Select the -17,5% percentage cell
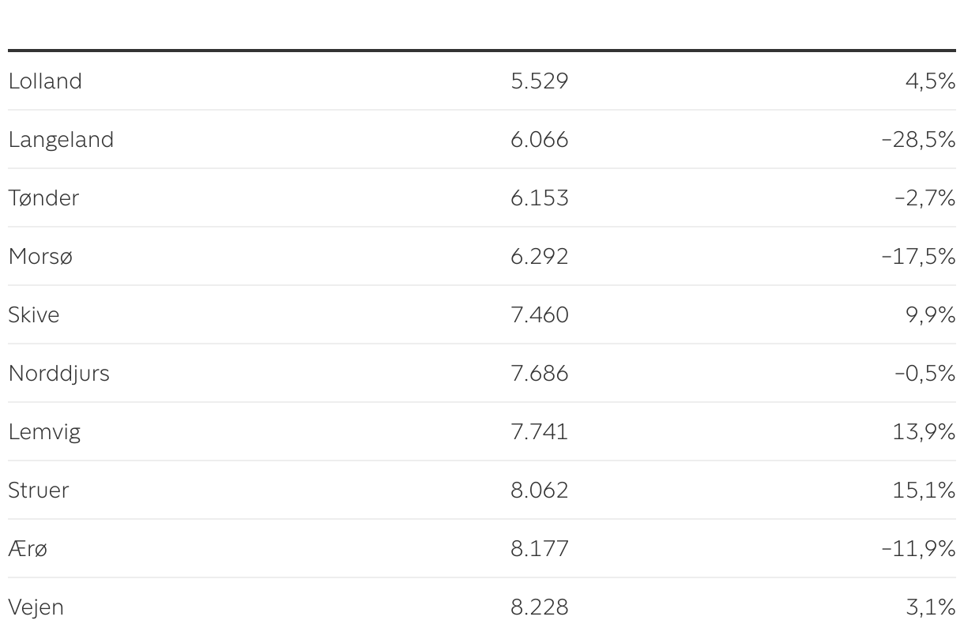964x643 pixels. [x=918, y=256]
